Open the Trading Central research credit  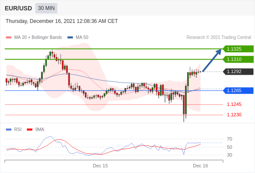pyautogui.click(x=219, y=38)
